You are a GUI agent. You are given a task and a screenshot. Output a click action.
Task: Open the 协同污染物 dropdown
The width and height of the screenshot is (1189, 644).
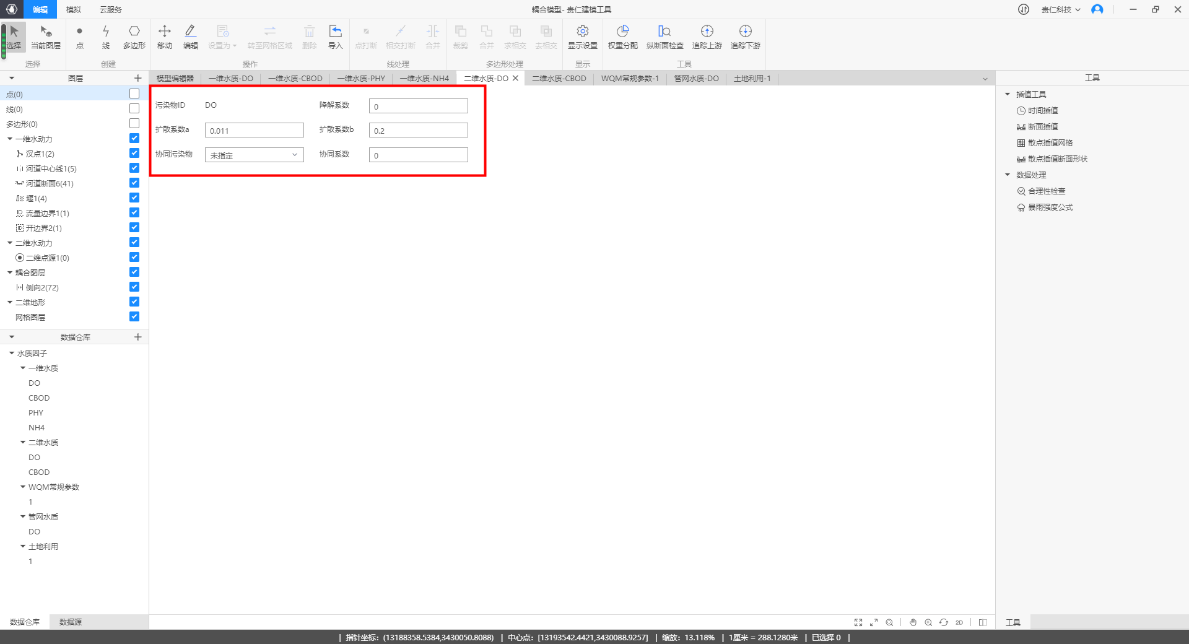(x=254, y=155)
